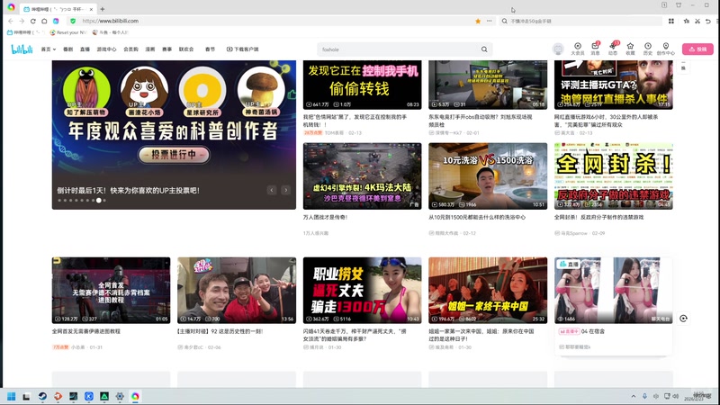Open the settings gear in the taskbar
This screenshot has width=720, height=405.
[x=120, y=396]
